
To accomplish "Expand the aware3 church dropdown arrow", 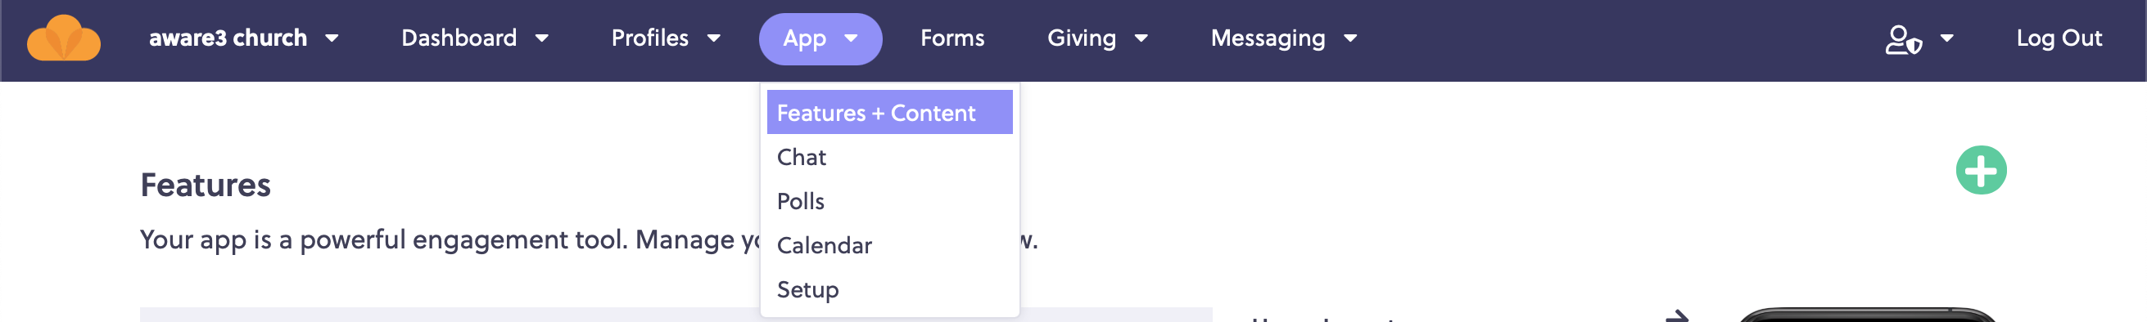I will coord(332,38).
